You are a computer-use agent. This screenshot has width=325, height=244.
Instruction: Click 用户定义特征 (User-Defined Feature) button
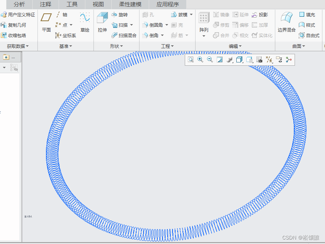point(18,15)
